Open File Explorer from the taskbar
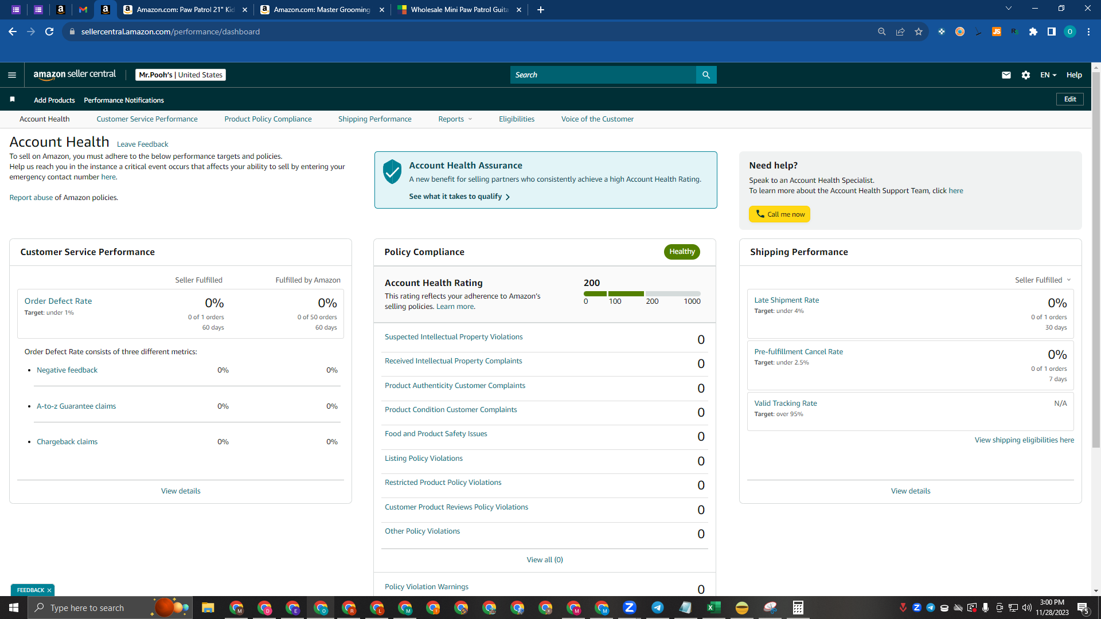1101x619 pixels. coord(208,608)
